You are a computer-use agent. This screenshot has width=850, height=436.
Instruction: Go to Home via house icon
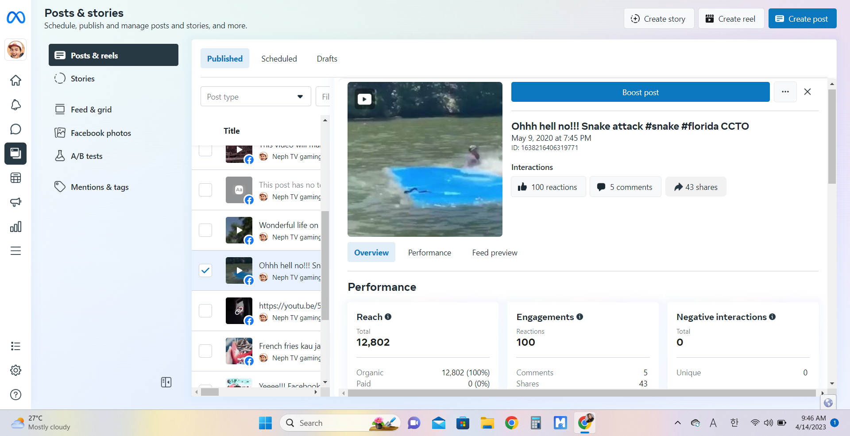(15, 80)
